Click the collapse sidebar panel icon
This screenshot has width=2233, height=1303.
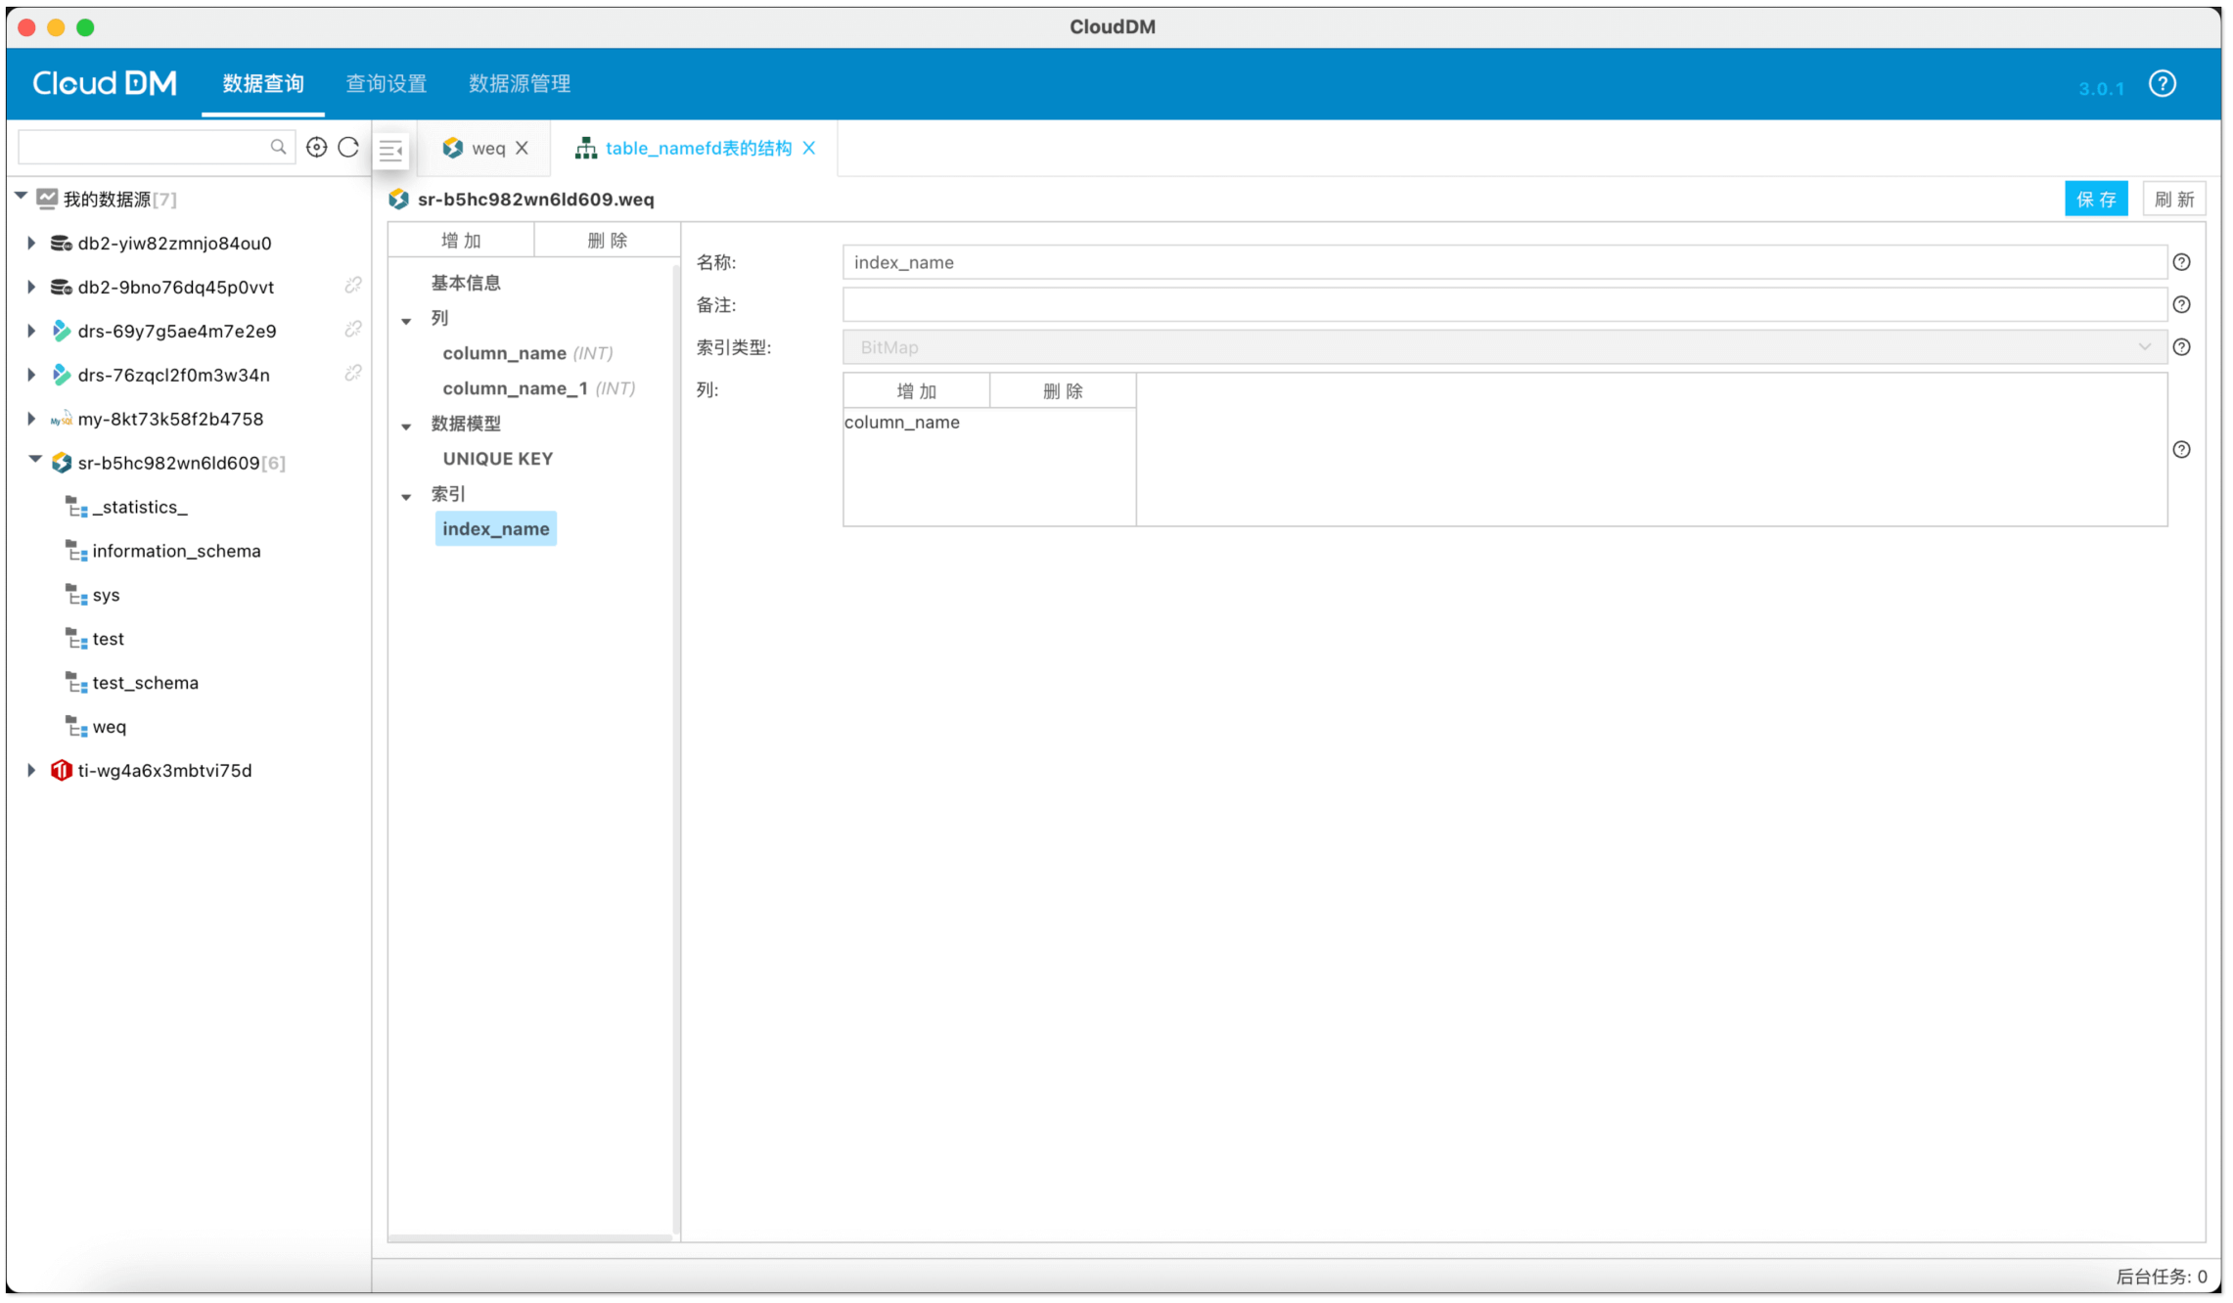point(390,150)
